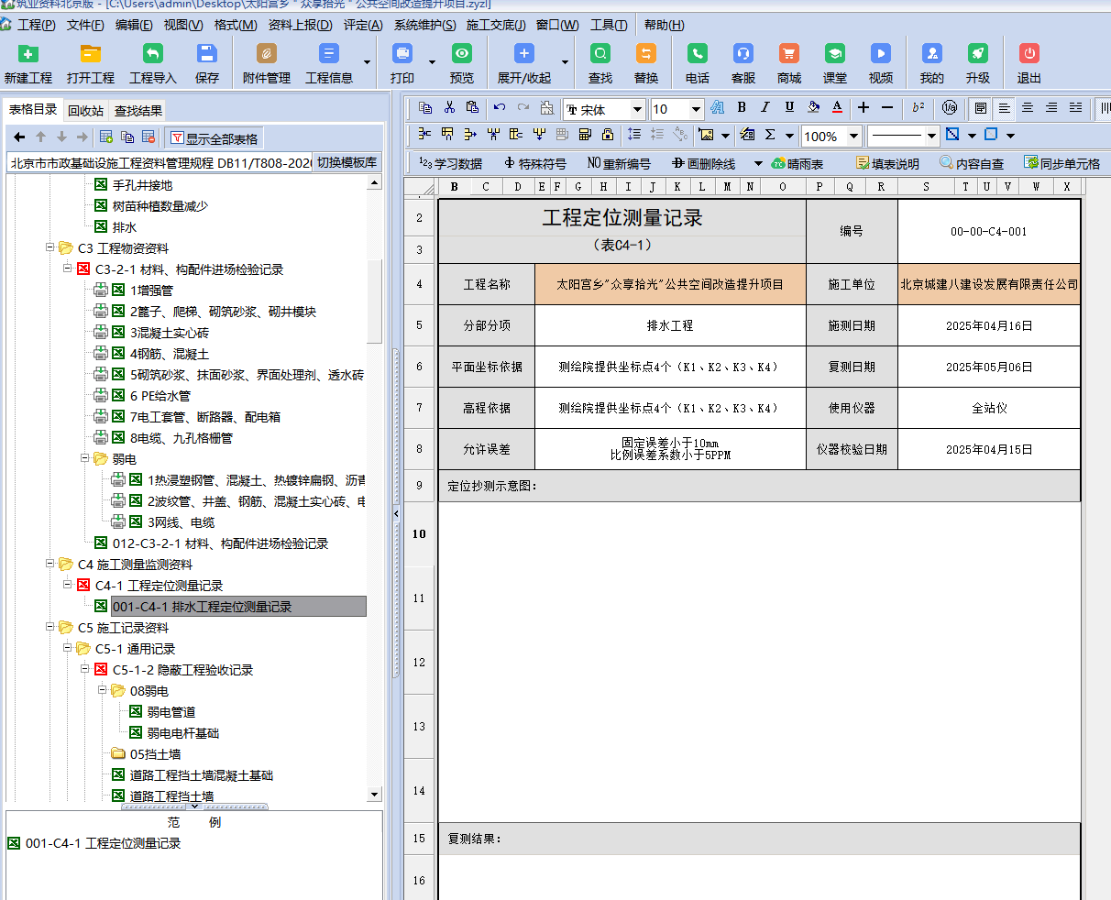Toggle italic formatting
The image size is (1111, 900).
765,108
